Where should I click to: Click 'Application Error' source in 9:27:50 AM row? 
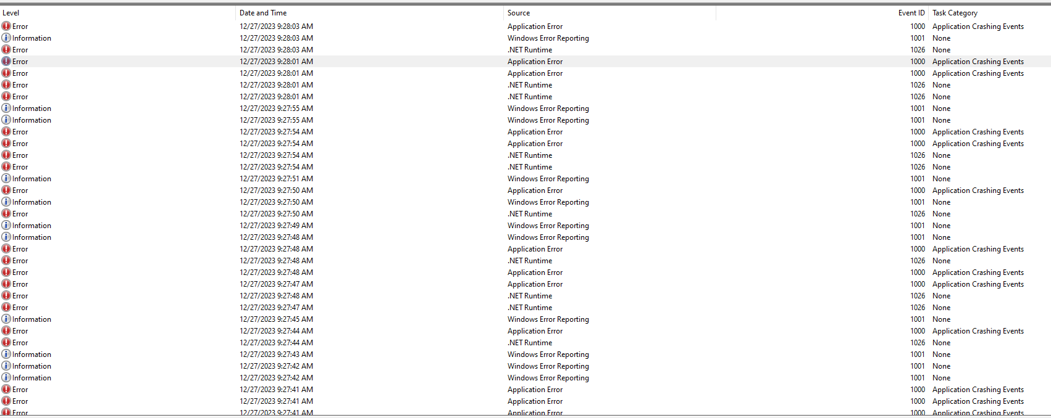[x=535, y=191]
